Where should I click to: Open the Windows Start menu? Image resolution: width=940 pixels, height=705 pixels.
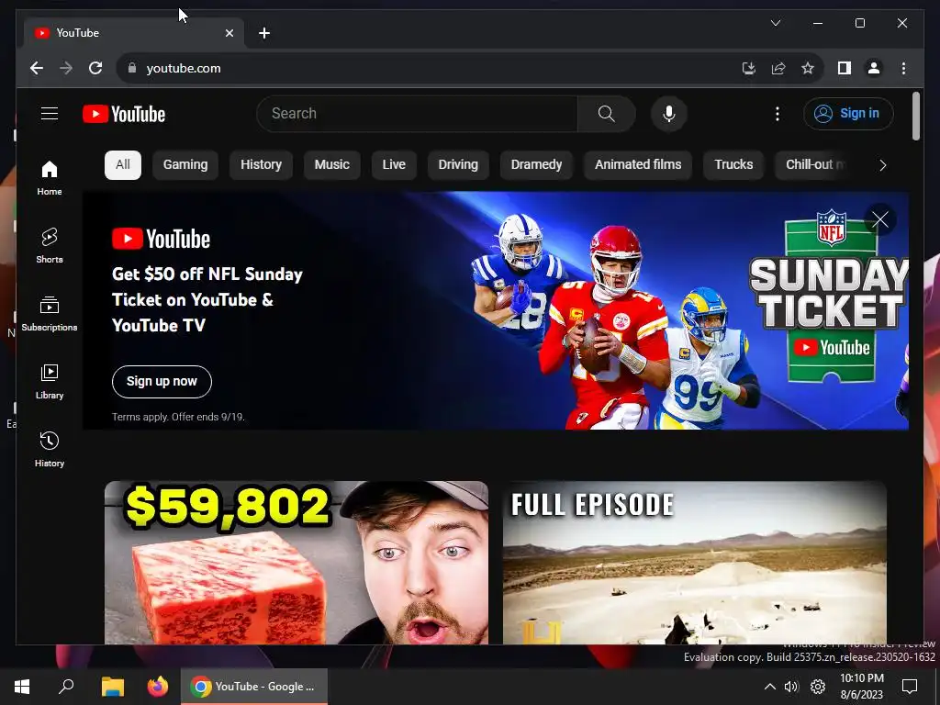tap(22, 687)
